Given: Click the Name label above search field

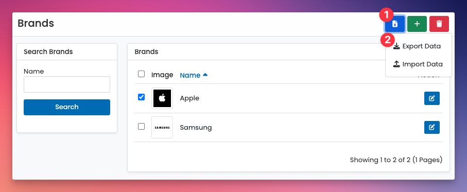Looking at the screenshot, I should click(33, 72).
